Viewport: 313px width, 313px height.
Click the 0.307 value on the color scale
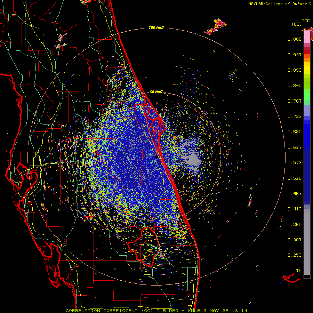tap(295, 240)
